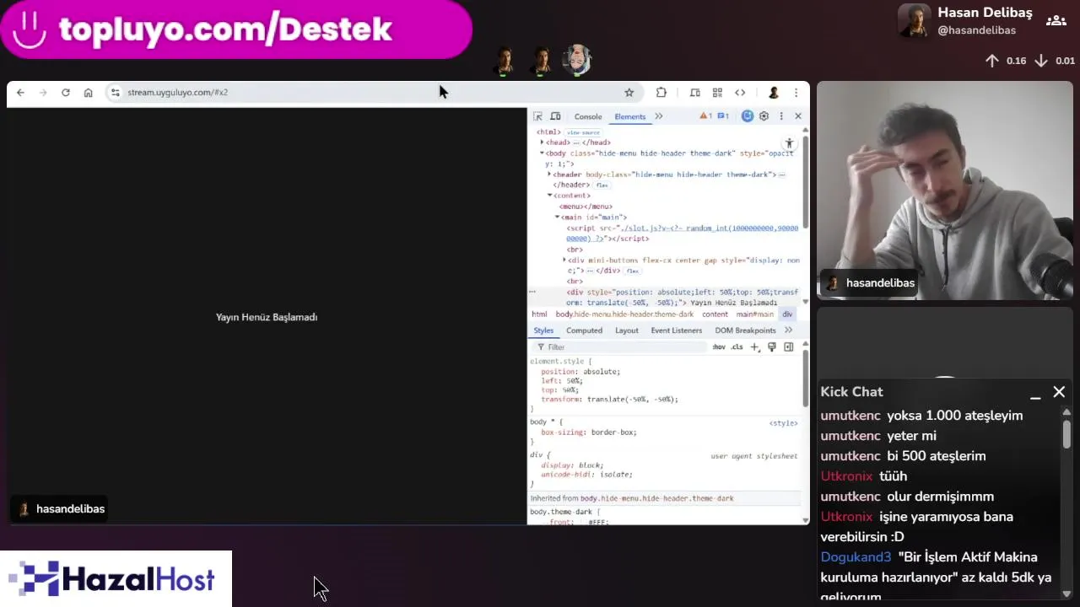
Task: Open the Event Listeners sub-tab
Action: [676, 330]
